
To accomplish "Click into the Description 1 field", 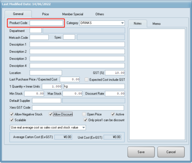I will (x=77, y=45).
